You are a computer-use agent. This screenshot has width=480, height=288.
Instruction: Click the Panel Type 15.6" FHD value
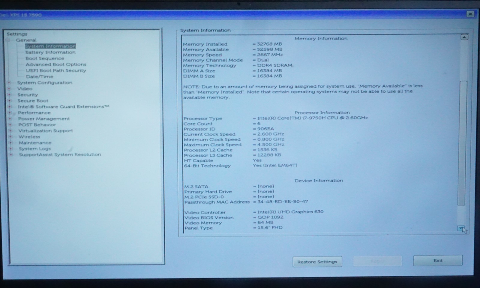coord(270,227)
